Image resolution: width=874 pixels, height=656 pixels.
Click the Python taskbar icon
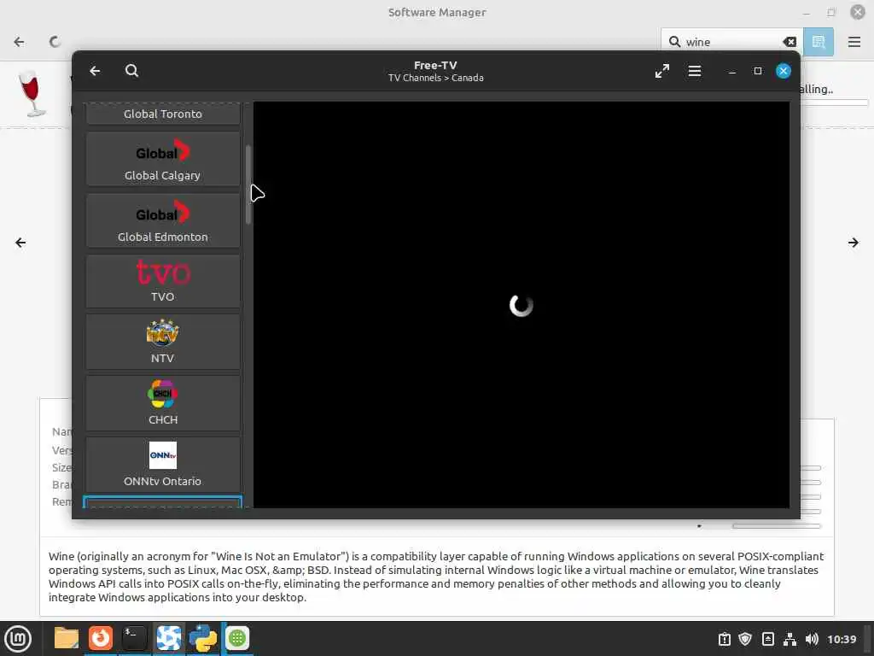pos(203,638)
